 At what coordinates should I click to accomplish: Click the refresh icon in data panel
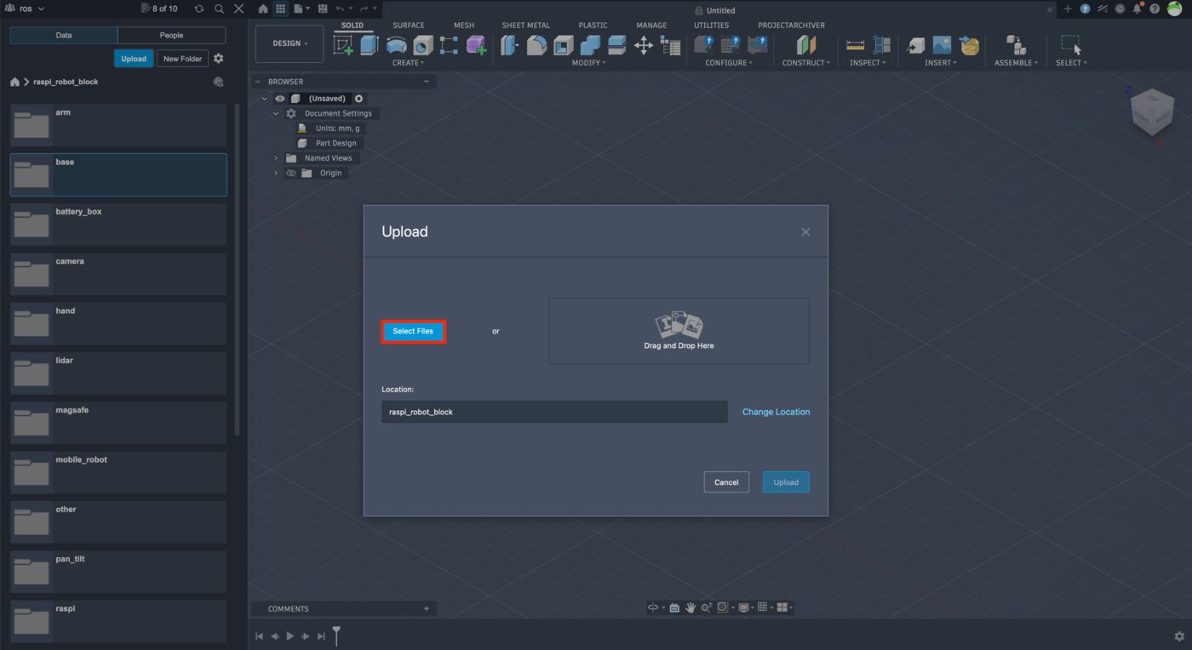coord(198,9)
